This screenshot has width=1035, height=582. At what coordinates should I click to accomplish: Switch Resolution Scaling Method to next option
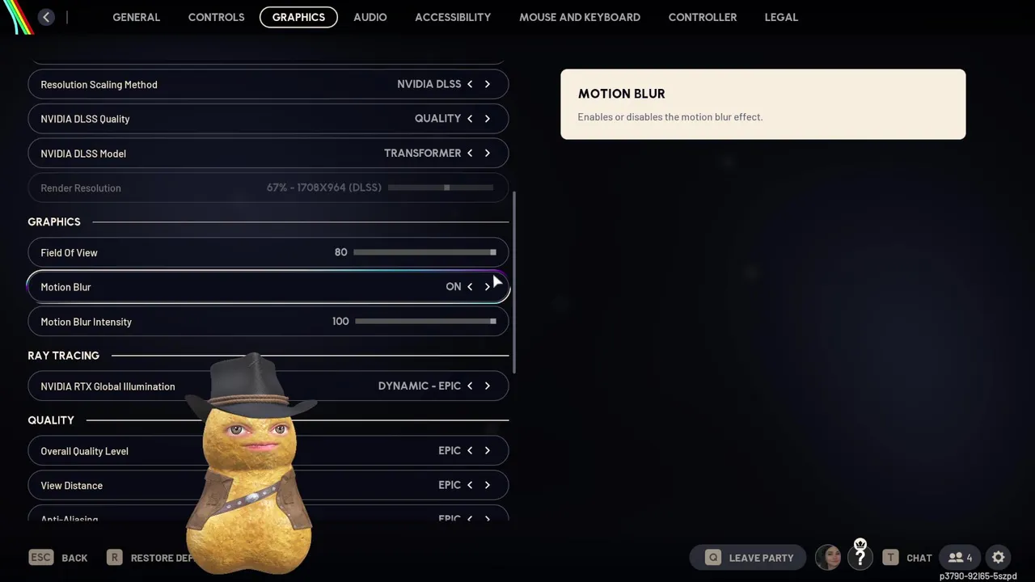[x=488, y=84]
